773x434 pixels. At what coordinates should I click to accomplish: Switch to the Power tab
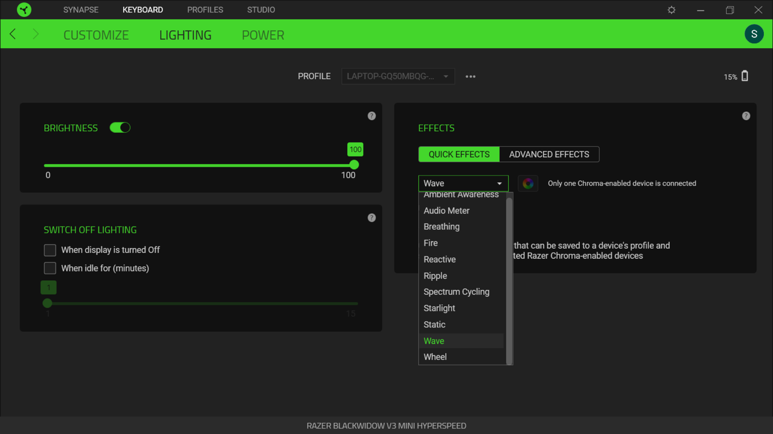point(263,35)
